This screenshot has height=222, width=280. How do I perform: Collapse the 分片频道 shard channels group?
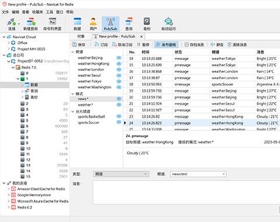click(73, 111)
